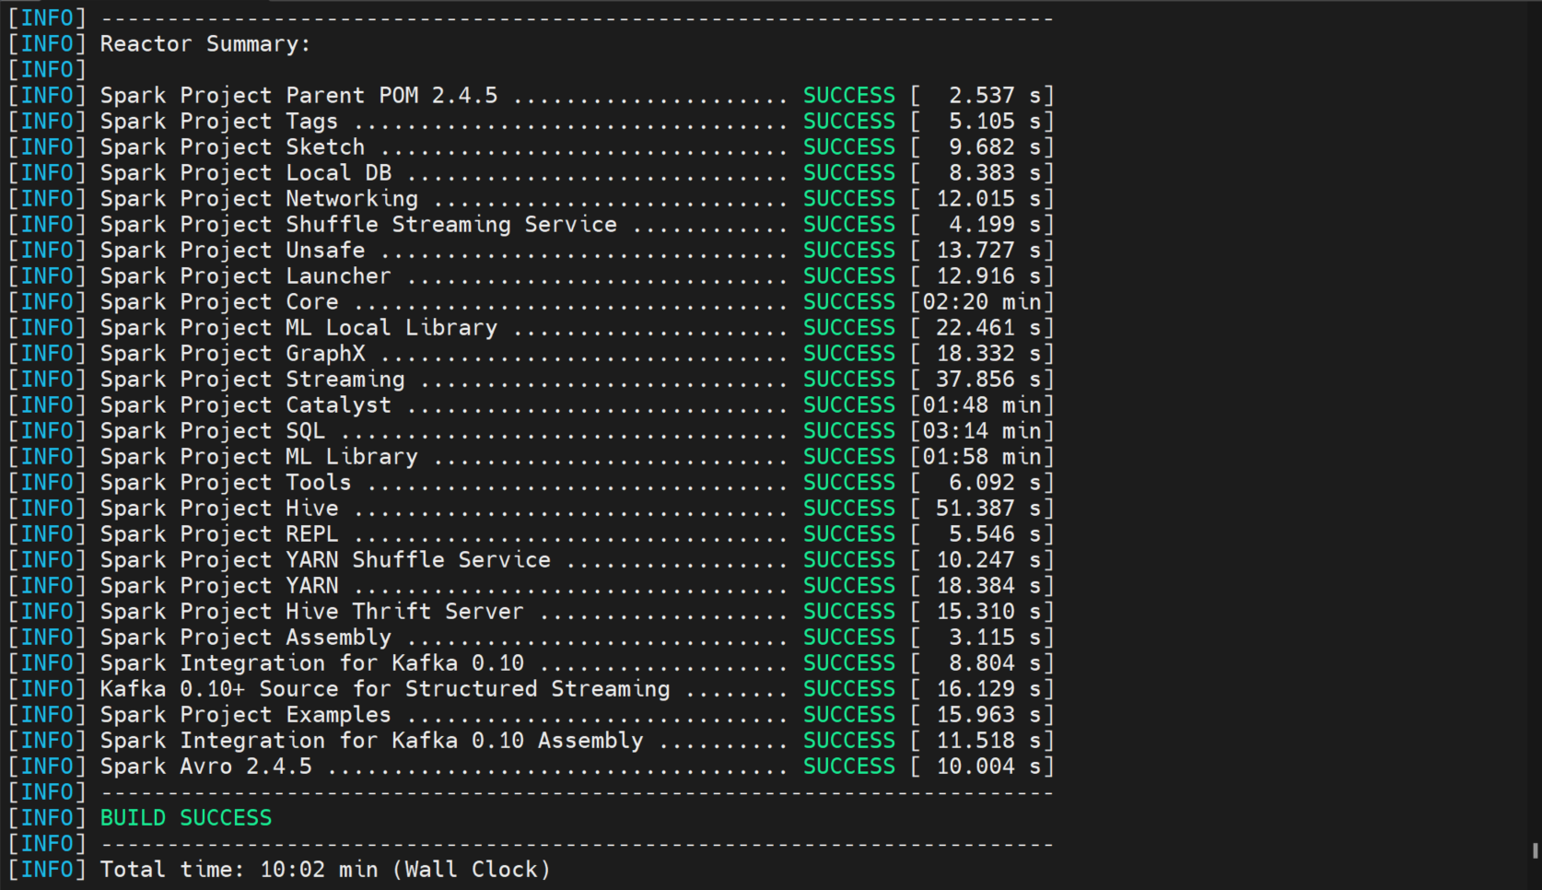
Task: Click the 'Spark Project ML Local Library' text
Action: pos(298,328)
